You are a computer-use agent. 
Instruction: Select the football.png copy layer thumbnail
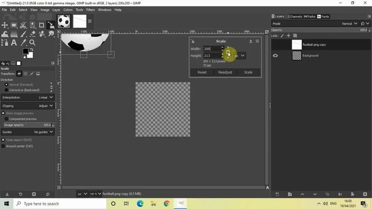click(x=296, y=45)
